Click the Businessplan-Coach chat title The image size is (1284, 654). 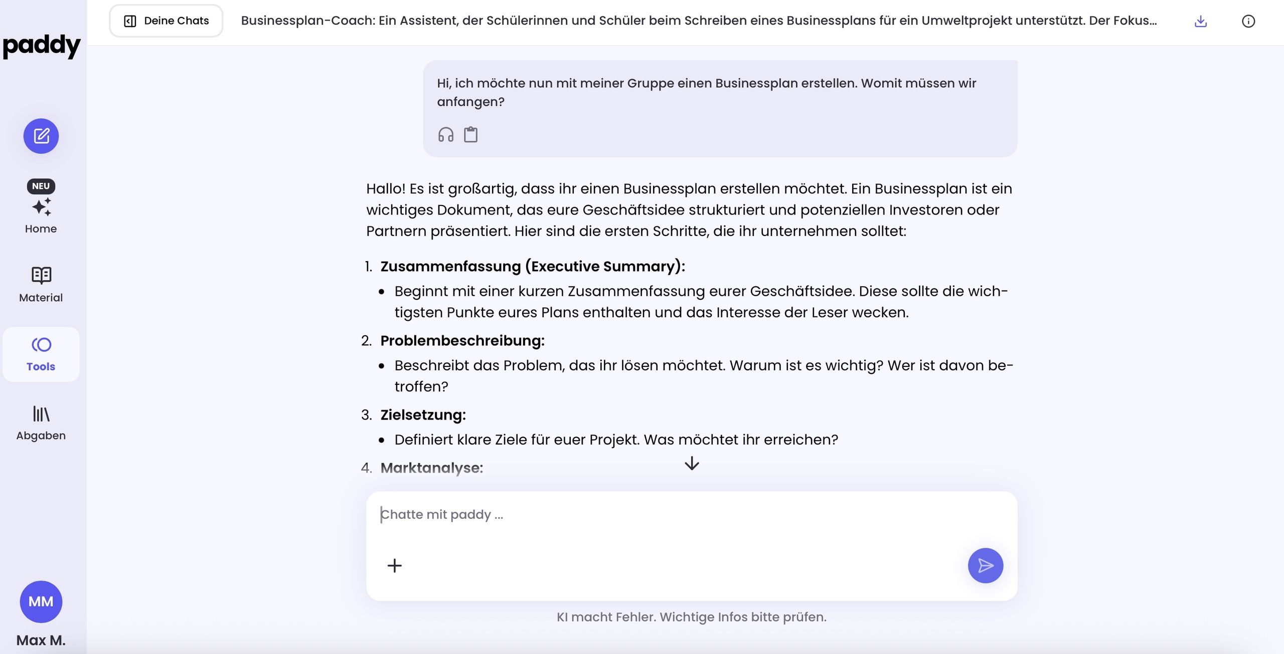699,21
